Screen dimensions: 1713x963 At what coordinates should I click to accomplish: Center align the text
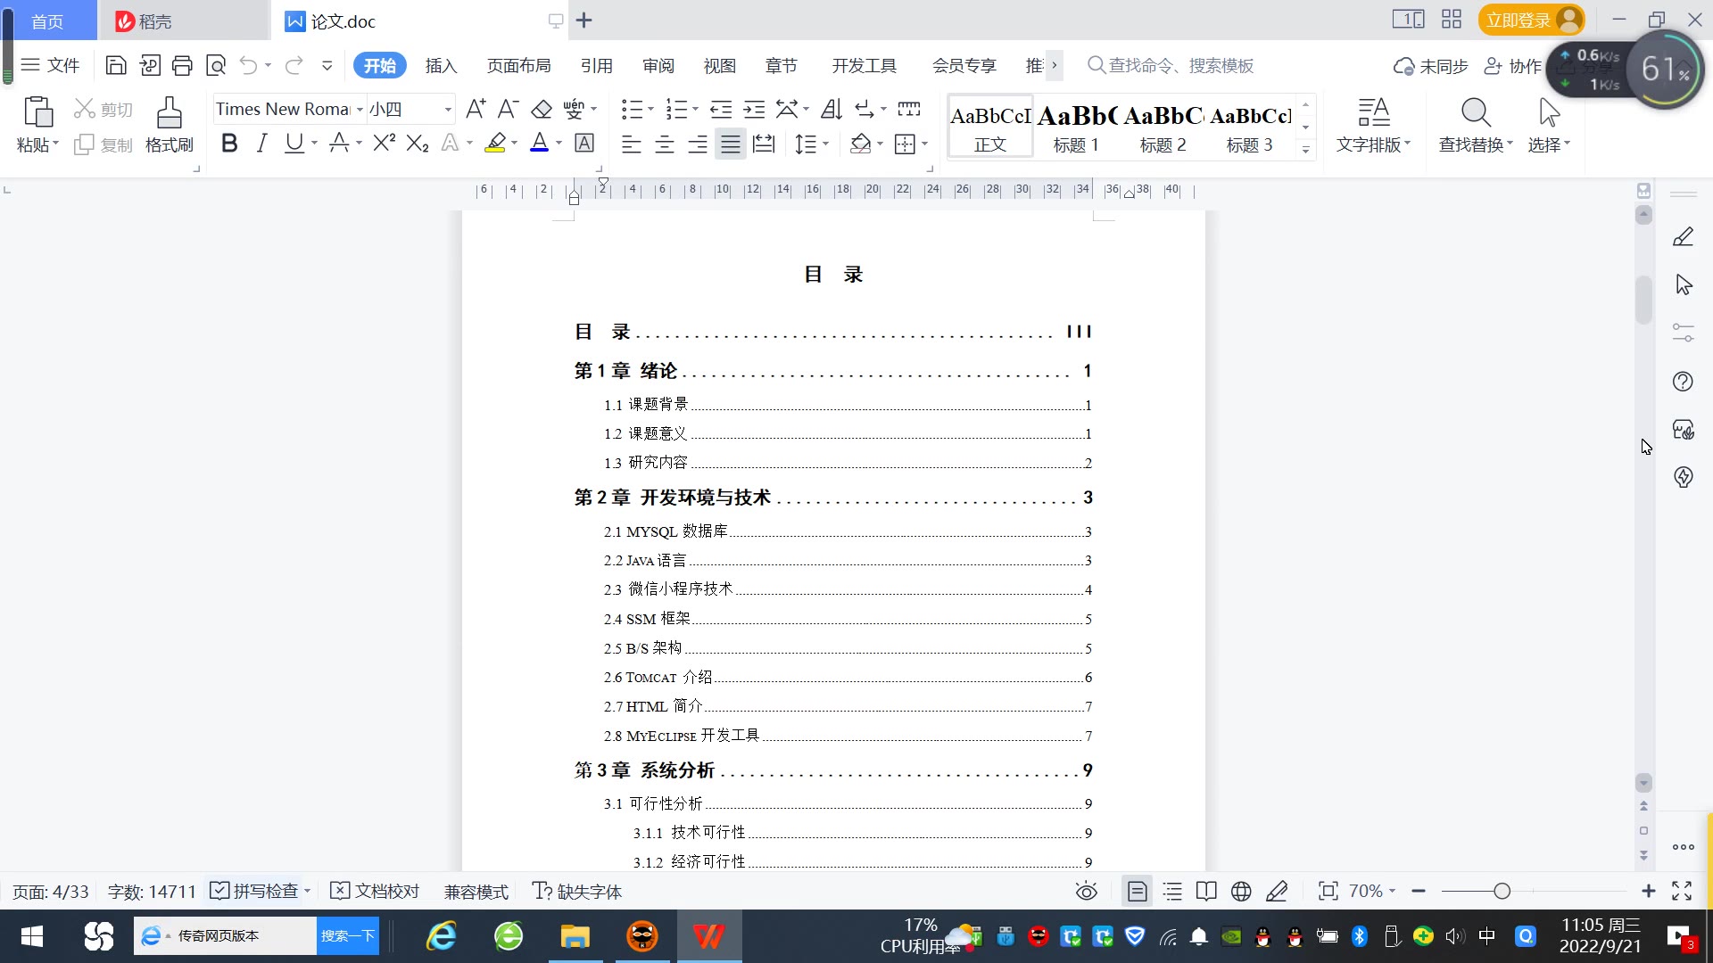point(665,144)
